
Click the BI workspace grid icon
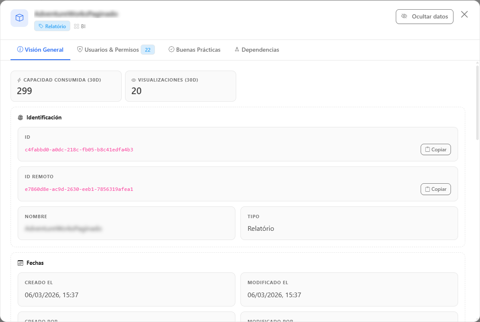coord(77,26)
